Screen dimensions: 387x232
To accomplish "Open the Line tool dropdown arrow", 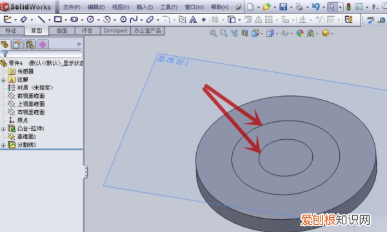I will coord(49,20).
